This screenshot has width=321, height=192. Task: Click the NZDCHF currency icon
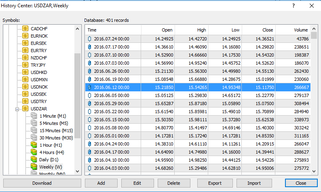point(25,57)
